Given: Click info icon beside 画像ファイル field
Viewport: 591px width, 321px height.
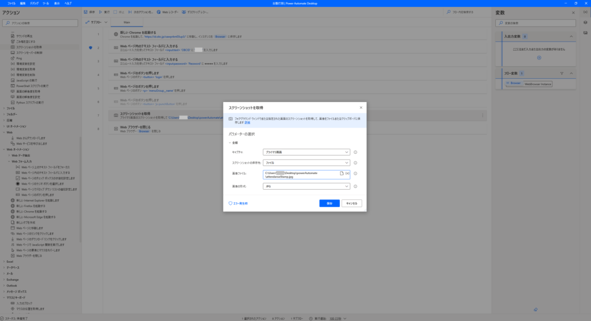Looking at the screenshot, I should click(355, 173).
